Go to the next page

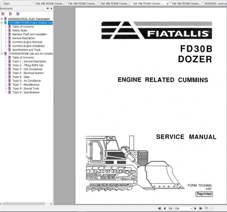195,208
